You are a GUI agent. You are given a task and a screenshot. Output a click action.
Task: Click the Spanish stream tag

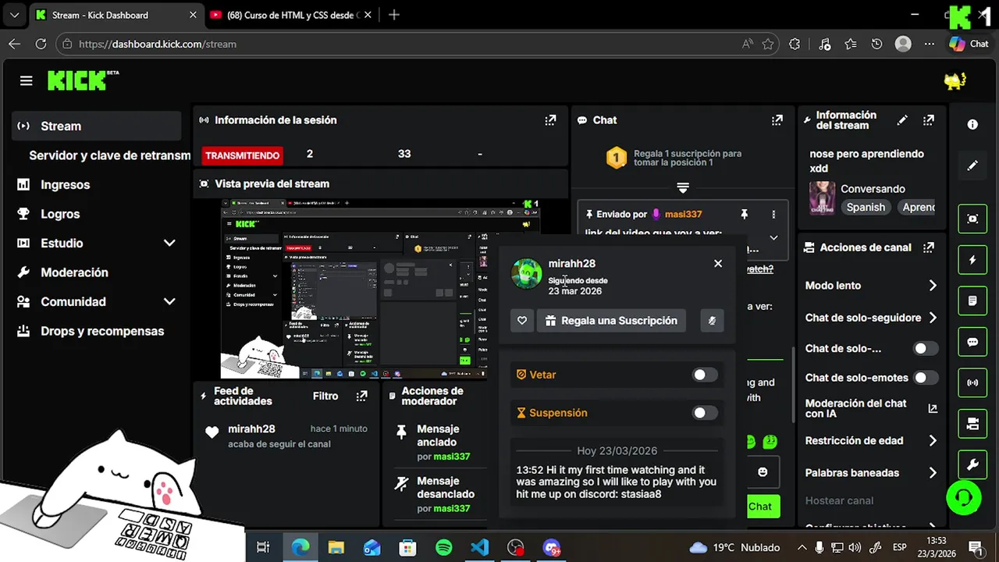pos(866,207)
